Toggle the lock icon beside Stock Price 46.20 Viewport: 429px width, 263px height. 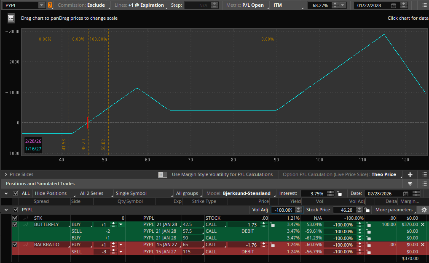367,210
